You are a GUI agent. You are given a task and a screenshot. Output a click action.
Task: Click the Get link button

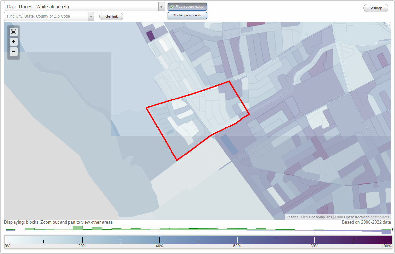pos(111,16)
